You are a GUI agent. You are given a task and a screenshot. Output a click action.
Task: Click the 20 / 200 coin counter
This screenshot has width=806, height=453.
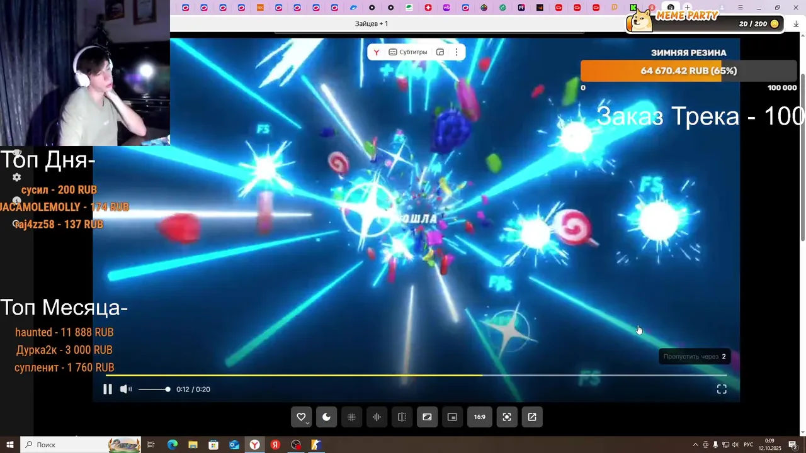pos(759,24)
